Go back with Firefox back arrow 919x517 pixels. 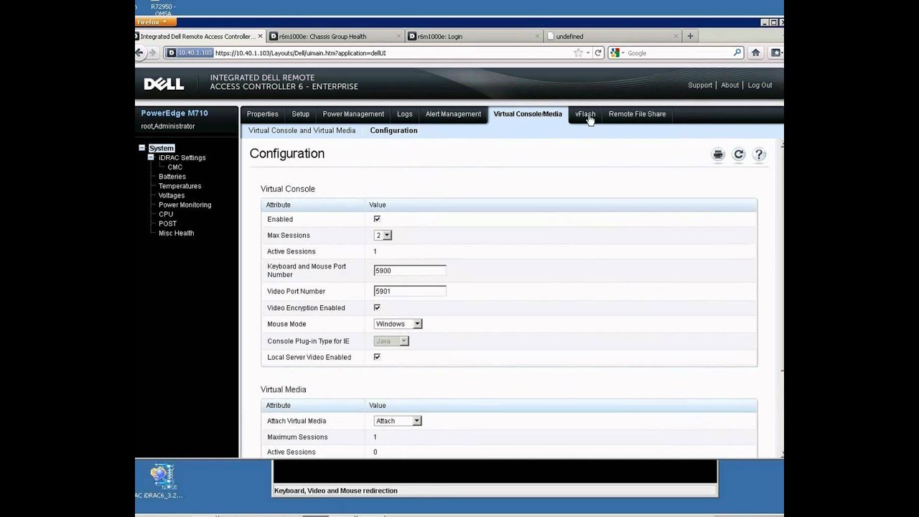pos(139,52)
